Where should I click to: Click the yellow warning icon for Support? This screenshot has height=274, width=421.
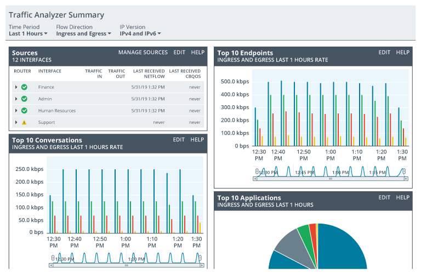click(x=24, y=122)
